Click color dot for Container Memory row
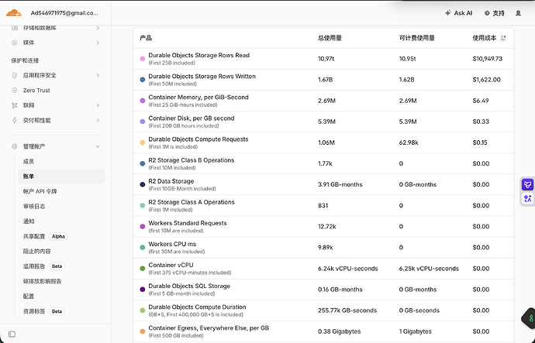Viewport: 535px width, 343px height. (143, 101)
